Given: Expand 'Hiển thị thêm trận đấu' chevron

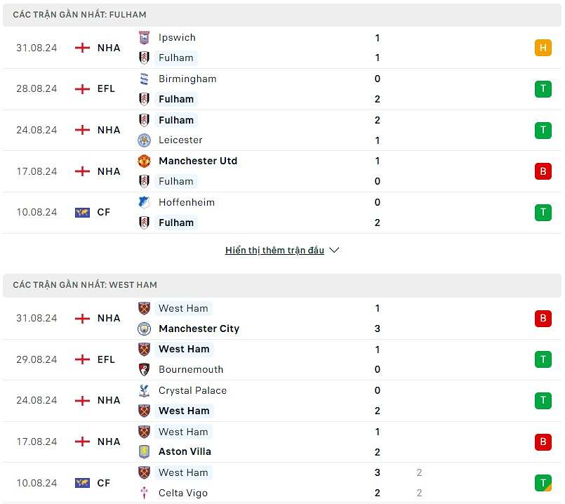Looking at the screenshot, I should click(334, 250).
